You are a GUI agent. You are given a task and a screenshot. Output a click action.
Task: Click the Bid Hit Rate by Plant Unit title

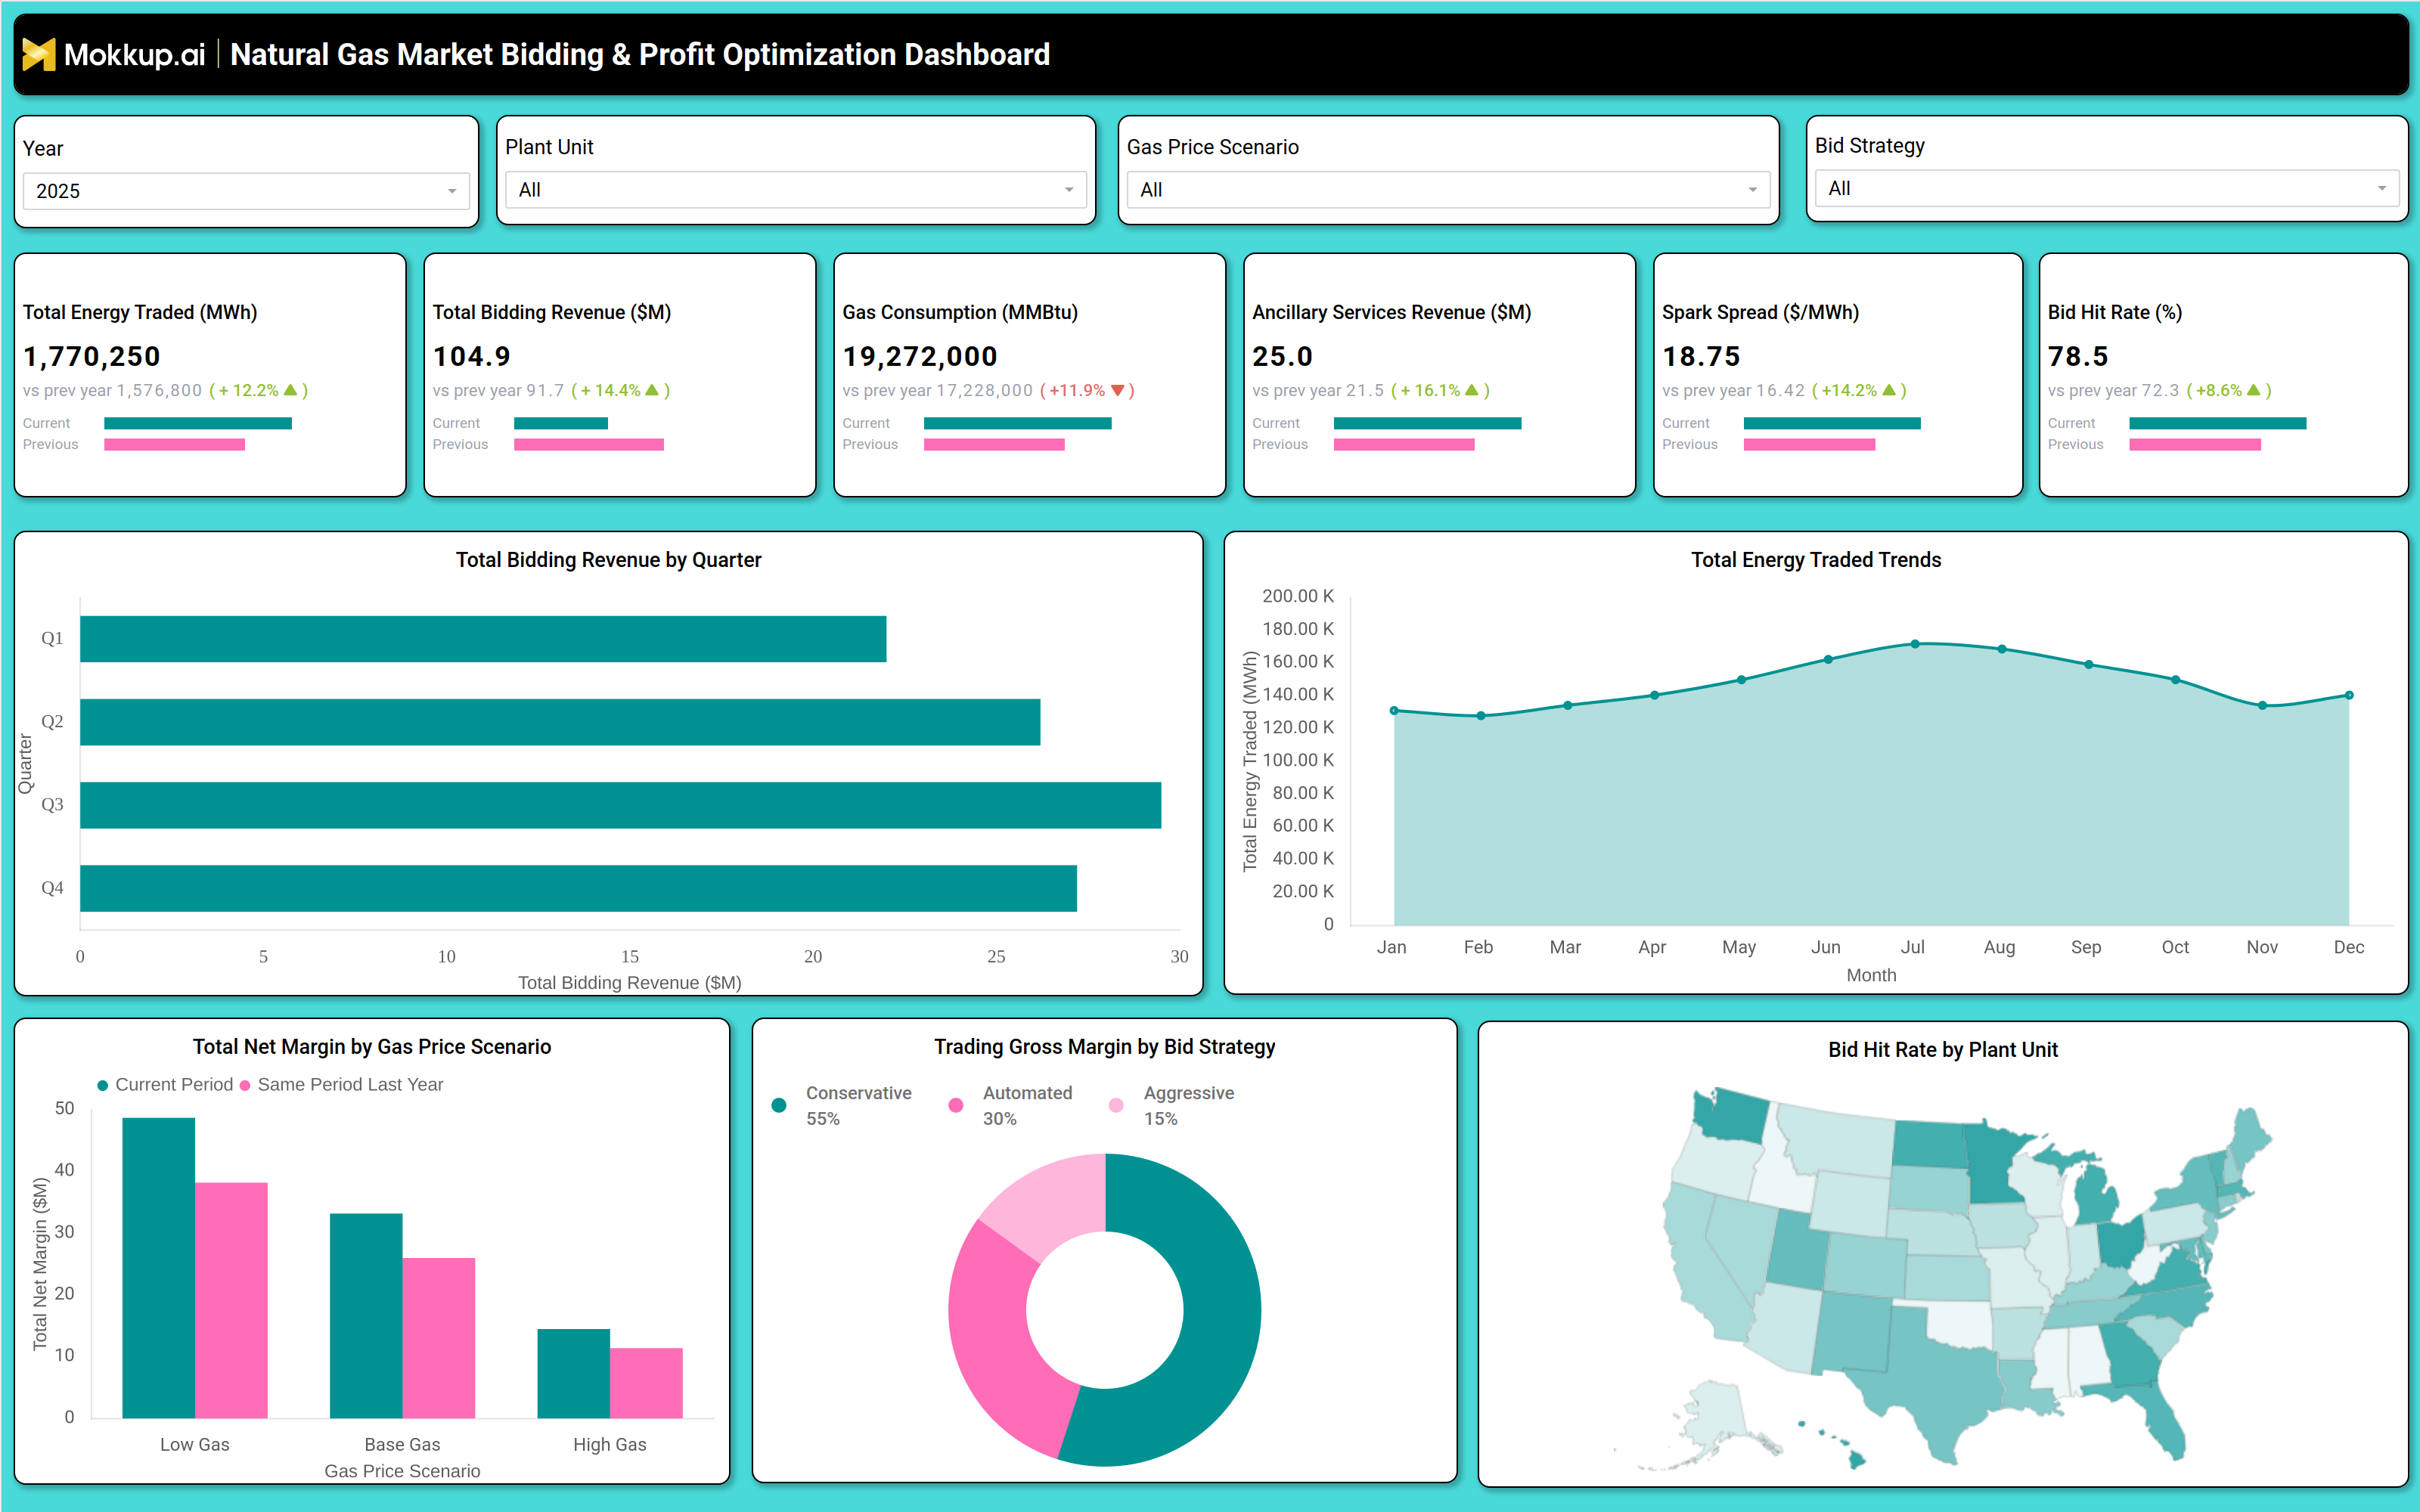[1943, 1050]
